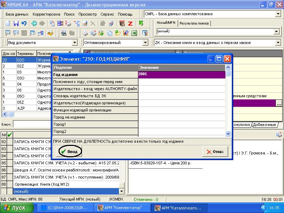Screen dimensions: 284x213
Task: Click the new document icon in toolbar
Action: click(x=8, y=23)
